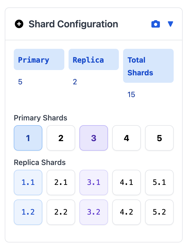Click replica shard 4.1
Screen dimensions: 189x252
(127, 183)
